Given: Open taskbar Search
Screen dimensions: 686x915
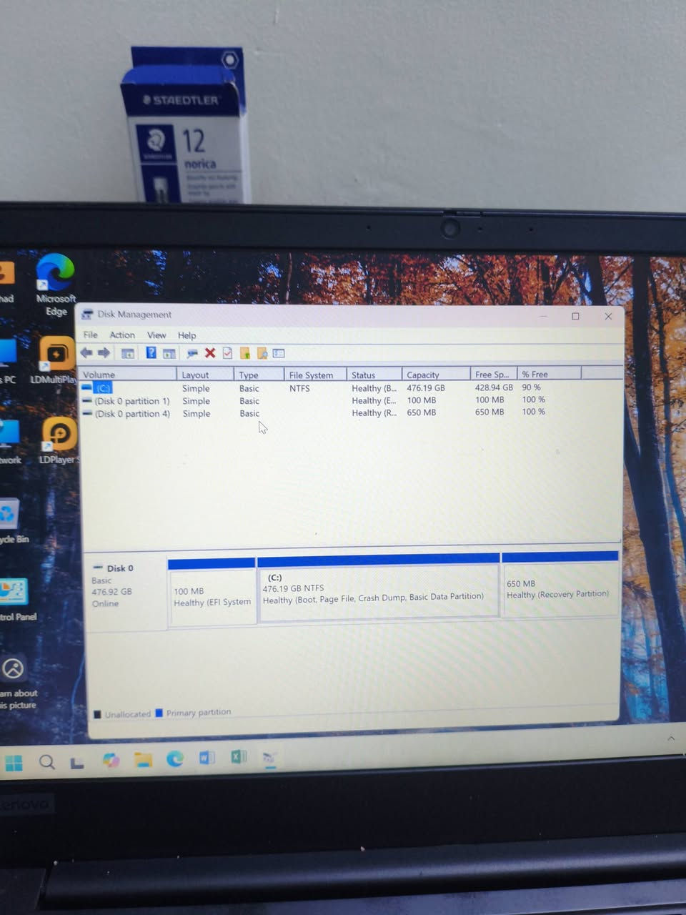Looking at the screenshot, I should click(47, 762).
